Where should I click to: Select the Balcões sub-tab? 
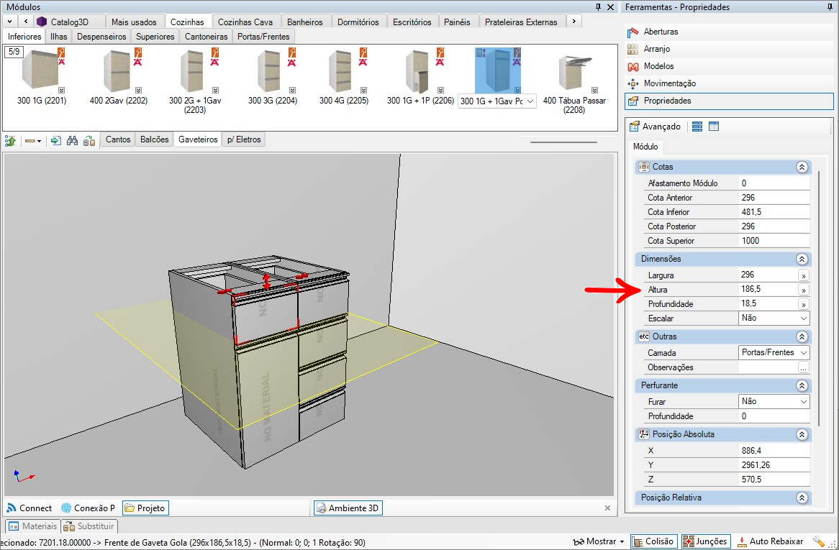pos(155,139)
